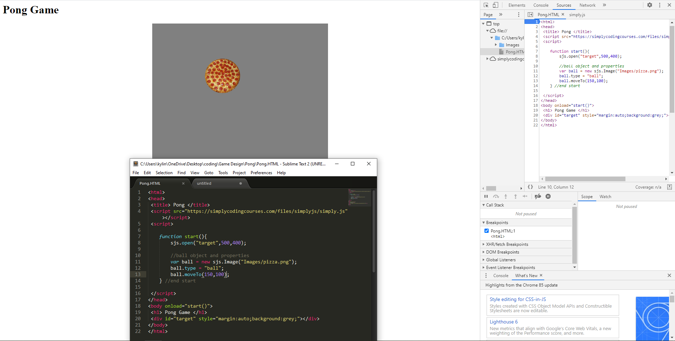Open the Goto menu in Sublime Text
The width and height of the screenshot is (675, 341).
209,173
